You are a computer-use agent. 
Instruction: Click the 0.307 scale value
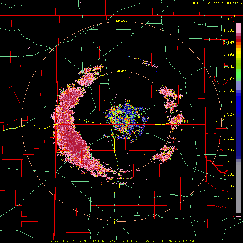229,186
